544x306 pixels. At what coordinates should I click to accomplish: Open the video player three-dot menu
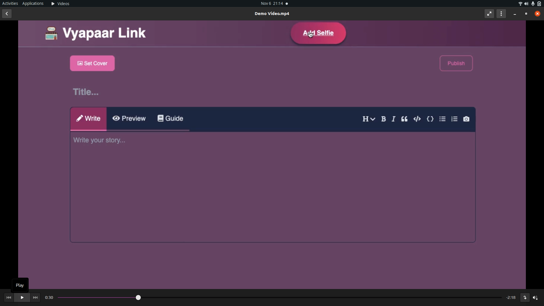501,14
